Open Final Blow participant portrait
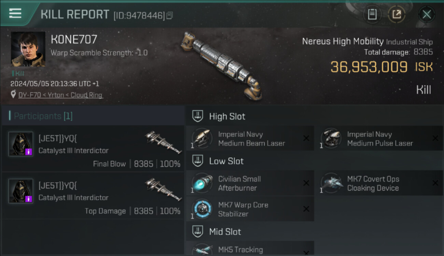This screenshot has height=256, width=444. (x=21, y=144)
